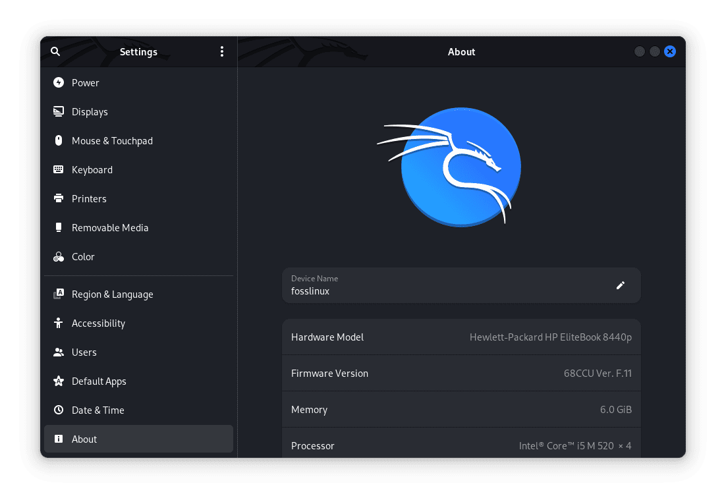Click the Keyboard icon in sidebar
The width and height of the screenshot is (726, 502).
point(59,169)
